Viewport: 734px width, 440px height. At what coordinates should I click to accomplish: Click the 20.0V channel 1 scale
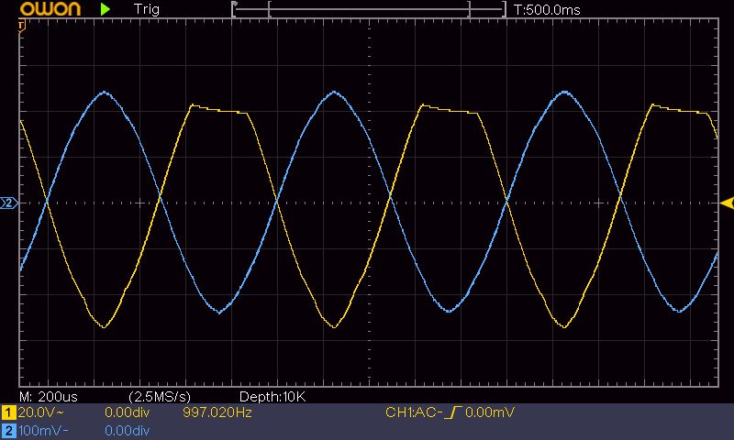coord(40,412)
